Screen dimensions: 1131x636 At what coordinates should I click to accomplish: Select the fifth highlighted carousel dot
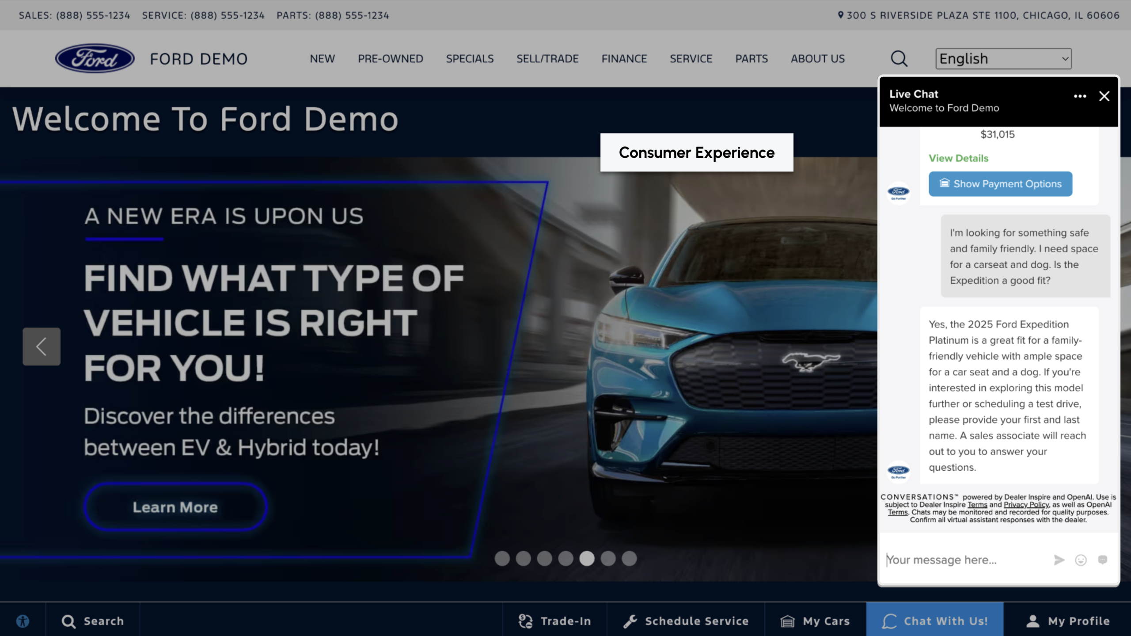pos(587,559)
